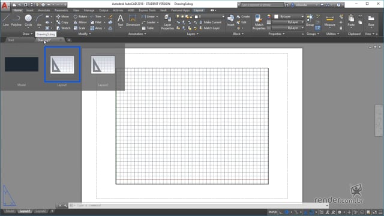The width and height of the screenshot is (384, 216).
Task: Open object color wheel swatch in Properties
Action: coord(269,16)
